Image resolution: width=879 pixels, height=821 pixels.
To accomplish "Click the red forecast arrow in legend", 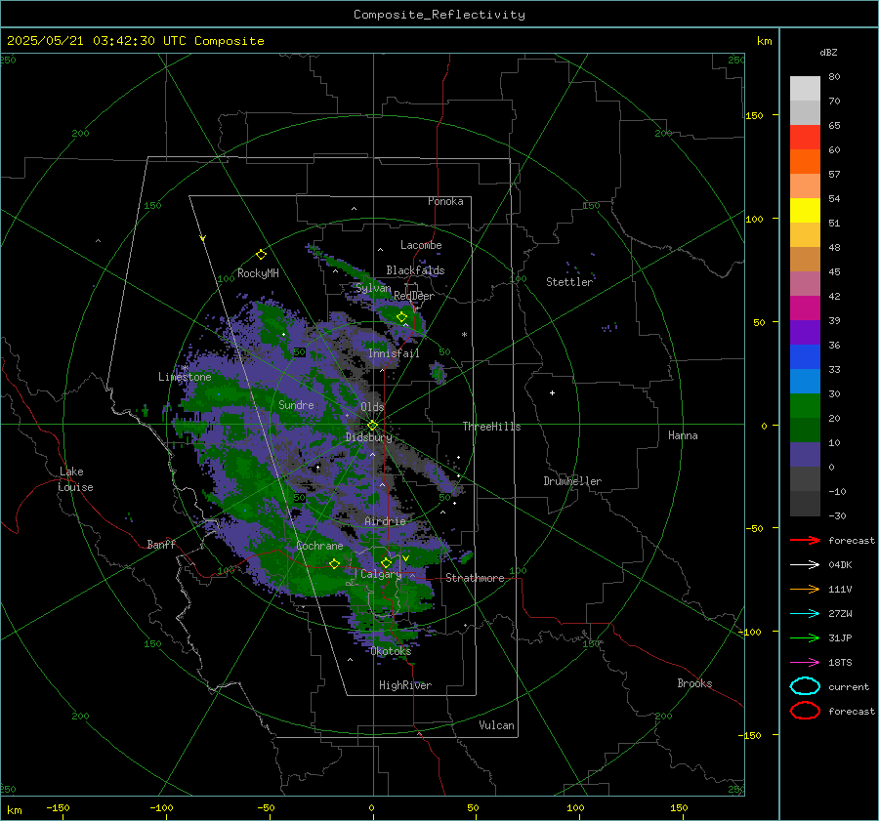I will (805, 540).
